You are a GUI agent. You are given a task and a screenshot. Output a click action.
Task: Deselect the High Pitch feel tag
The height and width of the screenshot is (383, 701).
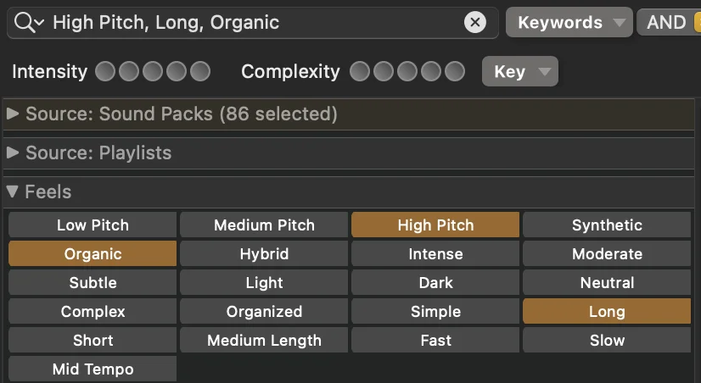coord(435,225)
